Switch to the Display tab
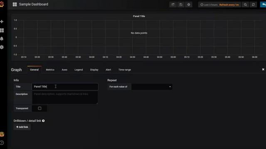This screenshot has width=266, height=149. [94, 70]
